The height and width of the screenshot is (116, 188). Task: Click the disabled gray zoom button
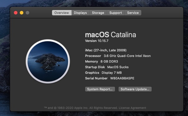(x=27, y=13)
